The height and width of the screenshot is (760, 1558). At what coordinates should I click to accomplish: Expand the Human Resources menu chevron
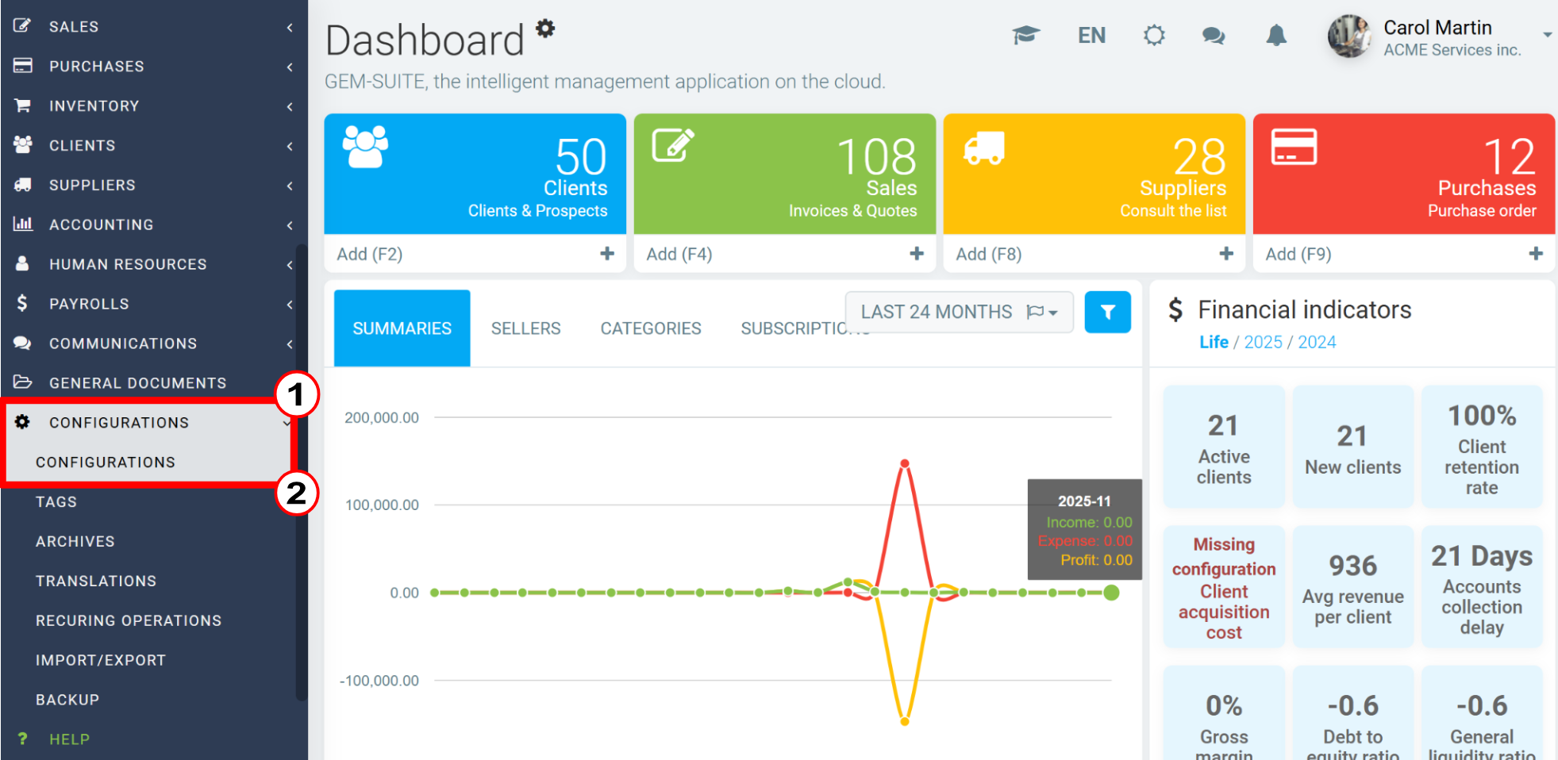(x=290, y=265)
